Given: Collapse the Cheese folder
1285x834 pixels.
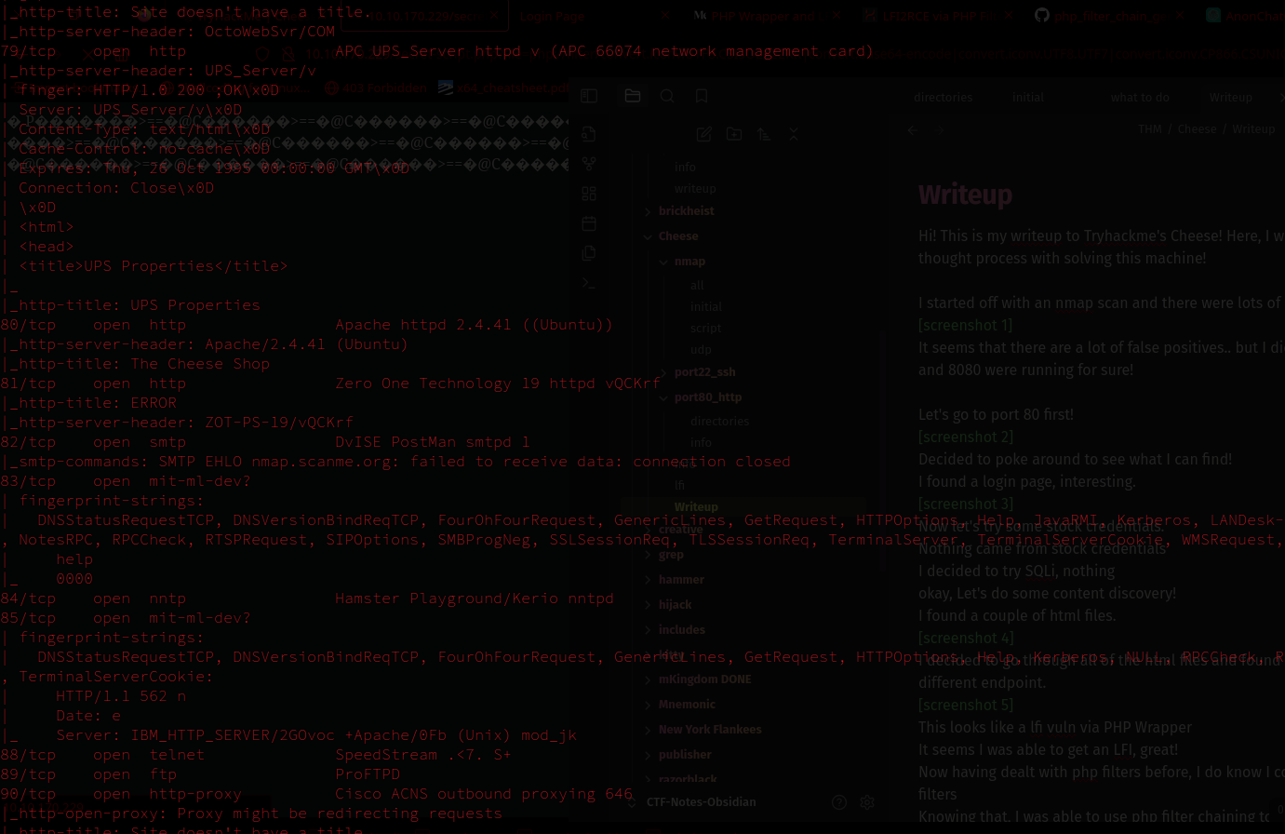Looking at the screenshot, I should coord(649,236).
